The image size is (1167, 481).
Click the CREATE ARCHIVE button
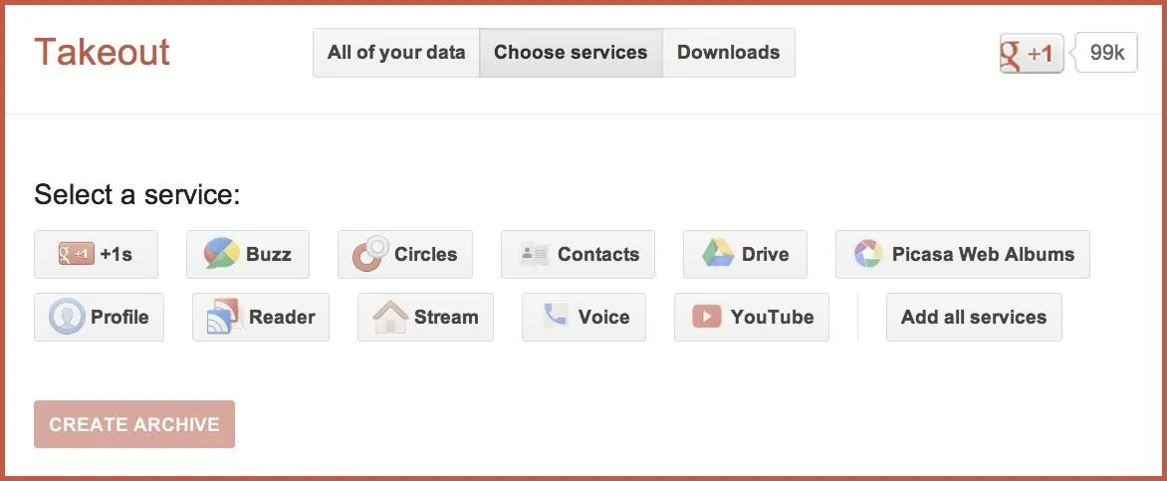(134, 424)
